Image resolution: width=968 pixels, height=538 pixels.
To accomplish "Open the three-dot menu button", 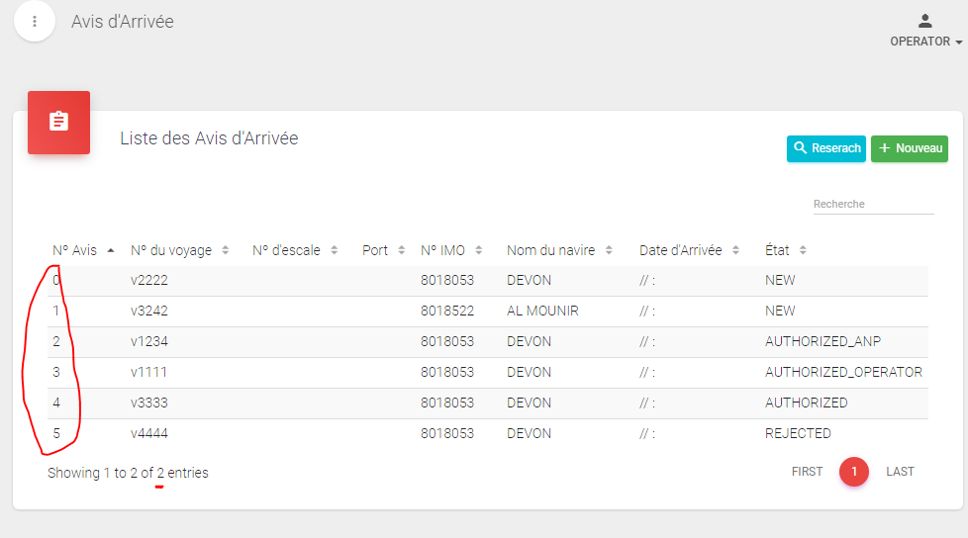I will tap(35, 22).
